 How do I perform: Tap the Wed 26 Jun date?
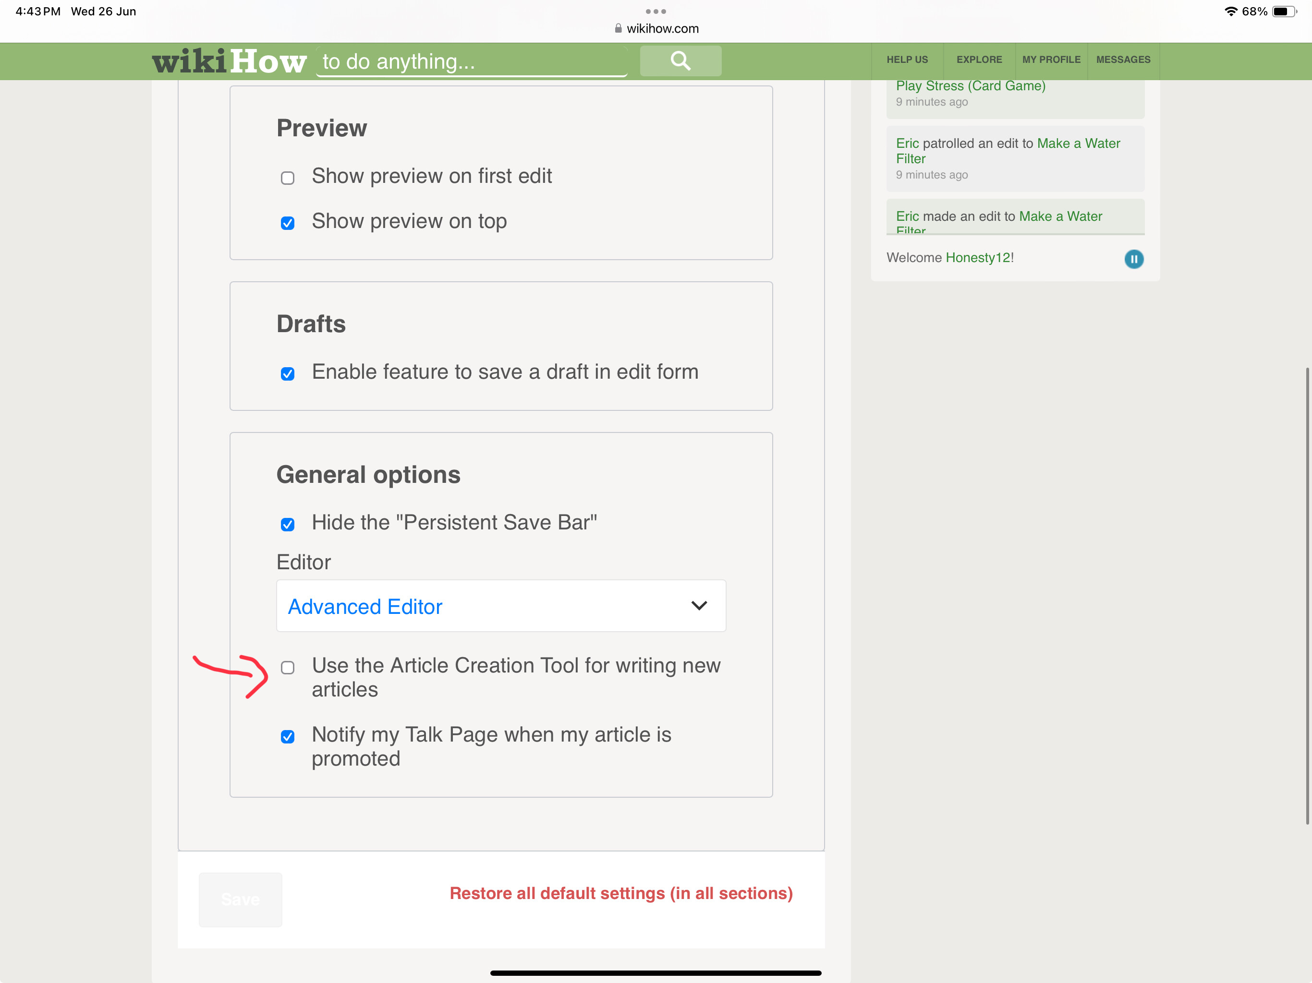(104, 11)
